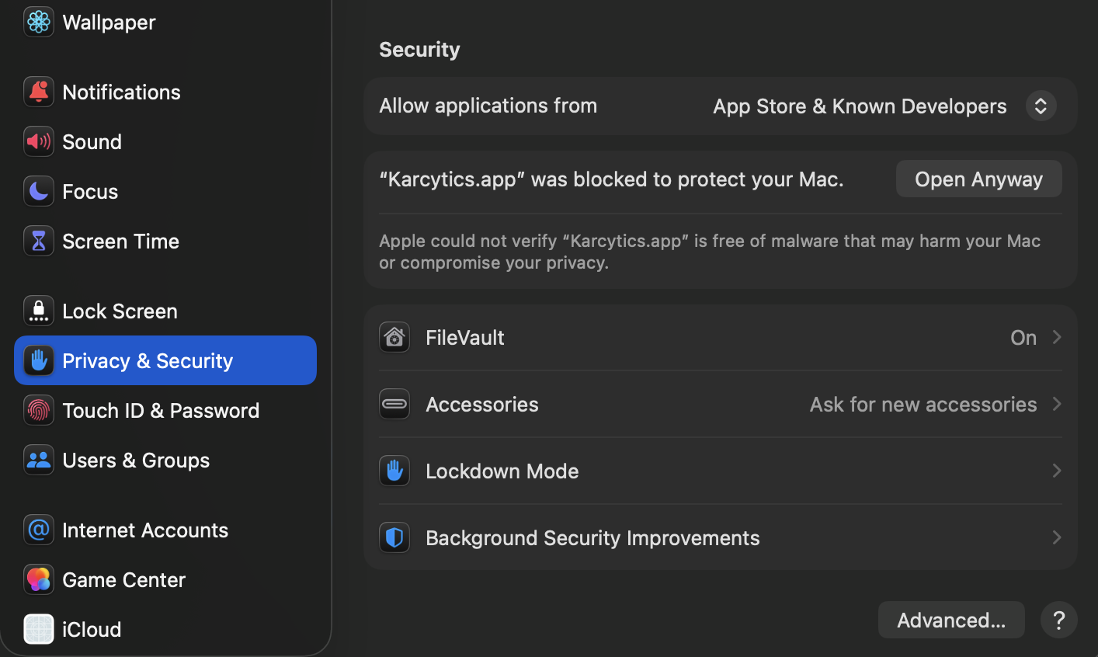Image resolution: width=1098 pixels, height=657 pixels.
Task: Open Lockdown Mode details via its chevron
Action: pos(1057,471)
